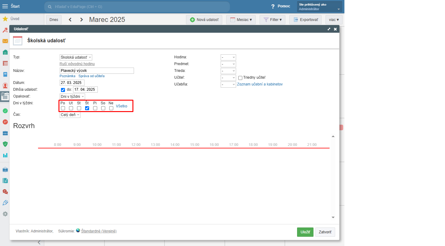Open the green checkmark circle icon
Viewport: 445px width, 246px height.
(x=5, y=110)
